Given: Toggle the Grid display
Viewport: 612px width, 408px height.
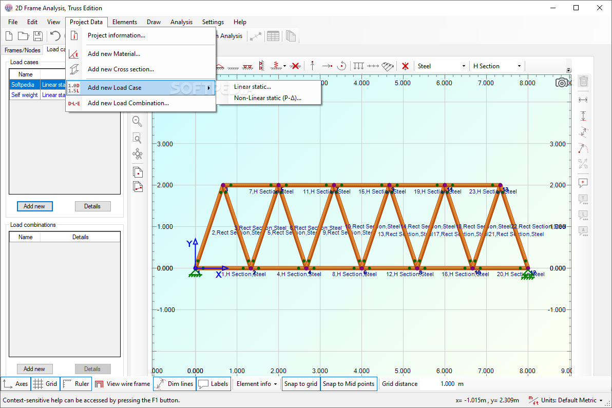Looking at the screenshot, I should (x=45, y=384).
